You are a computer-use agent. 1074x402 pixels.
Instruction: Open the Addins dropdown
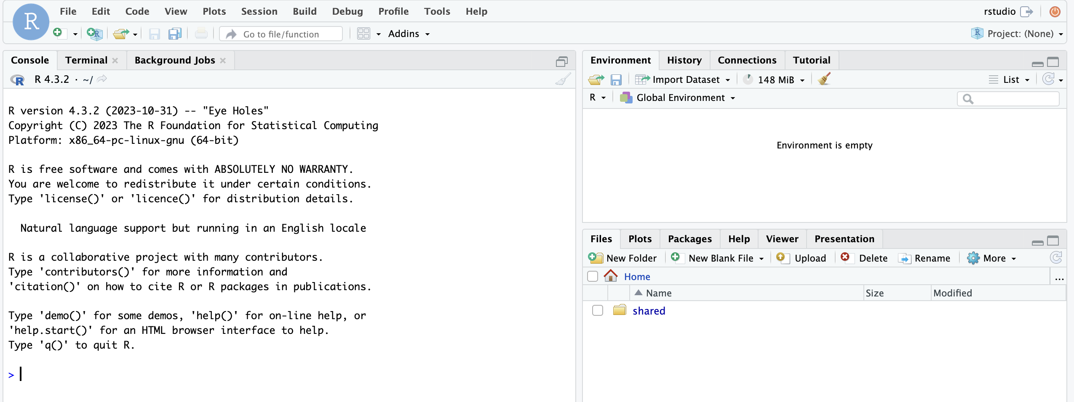[x=409, y=34]
